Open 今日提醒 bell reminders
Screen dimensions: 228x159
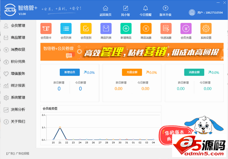[x=145, y=8]
